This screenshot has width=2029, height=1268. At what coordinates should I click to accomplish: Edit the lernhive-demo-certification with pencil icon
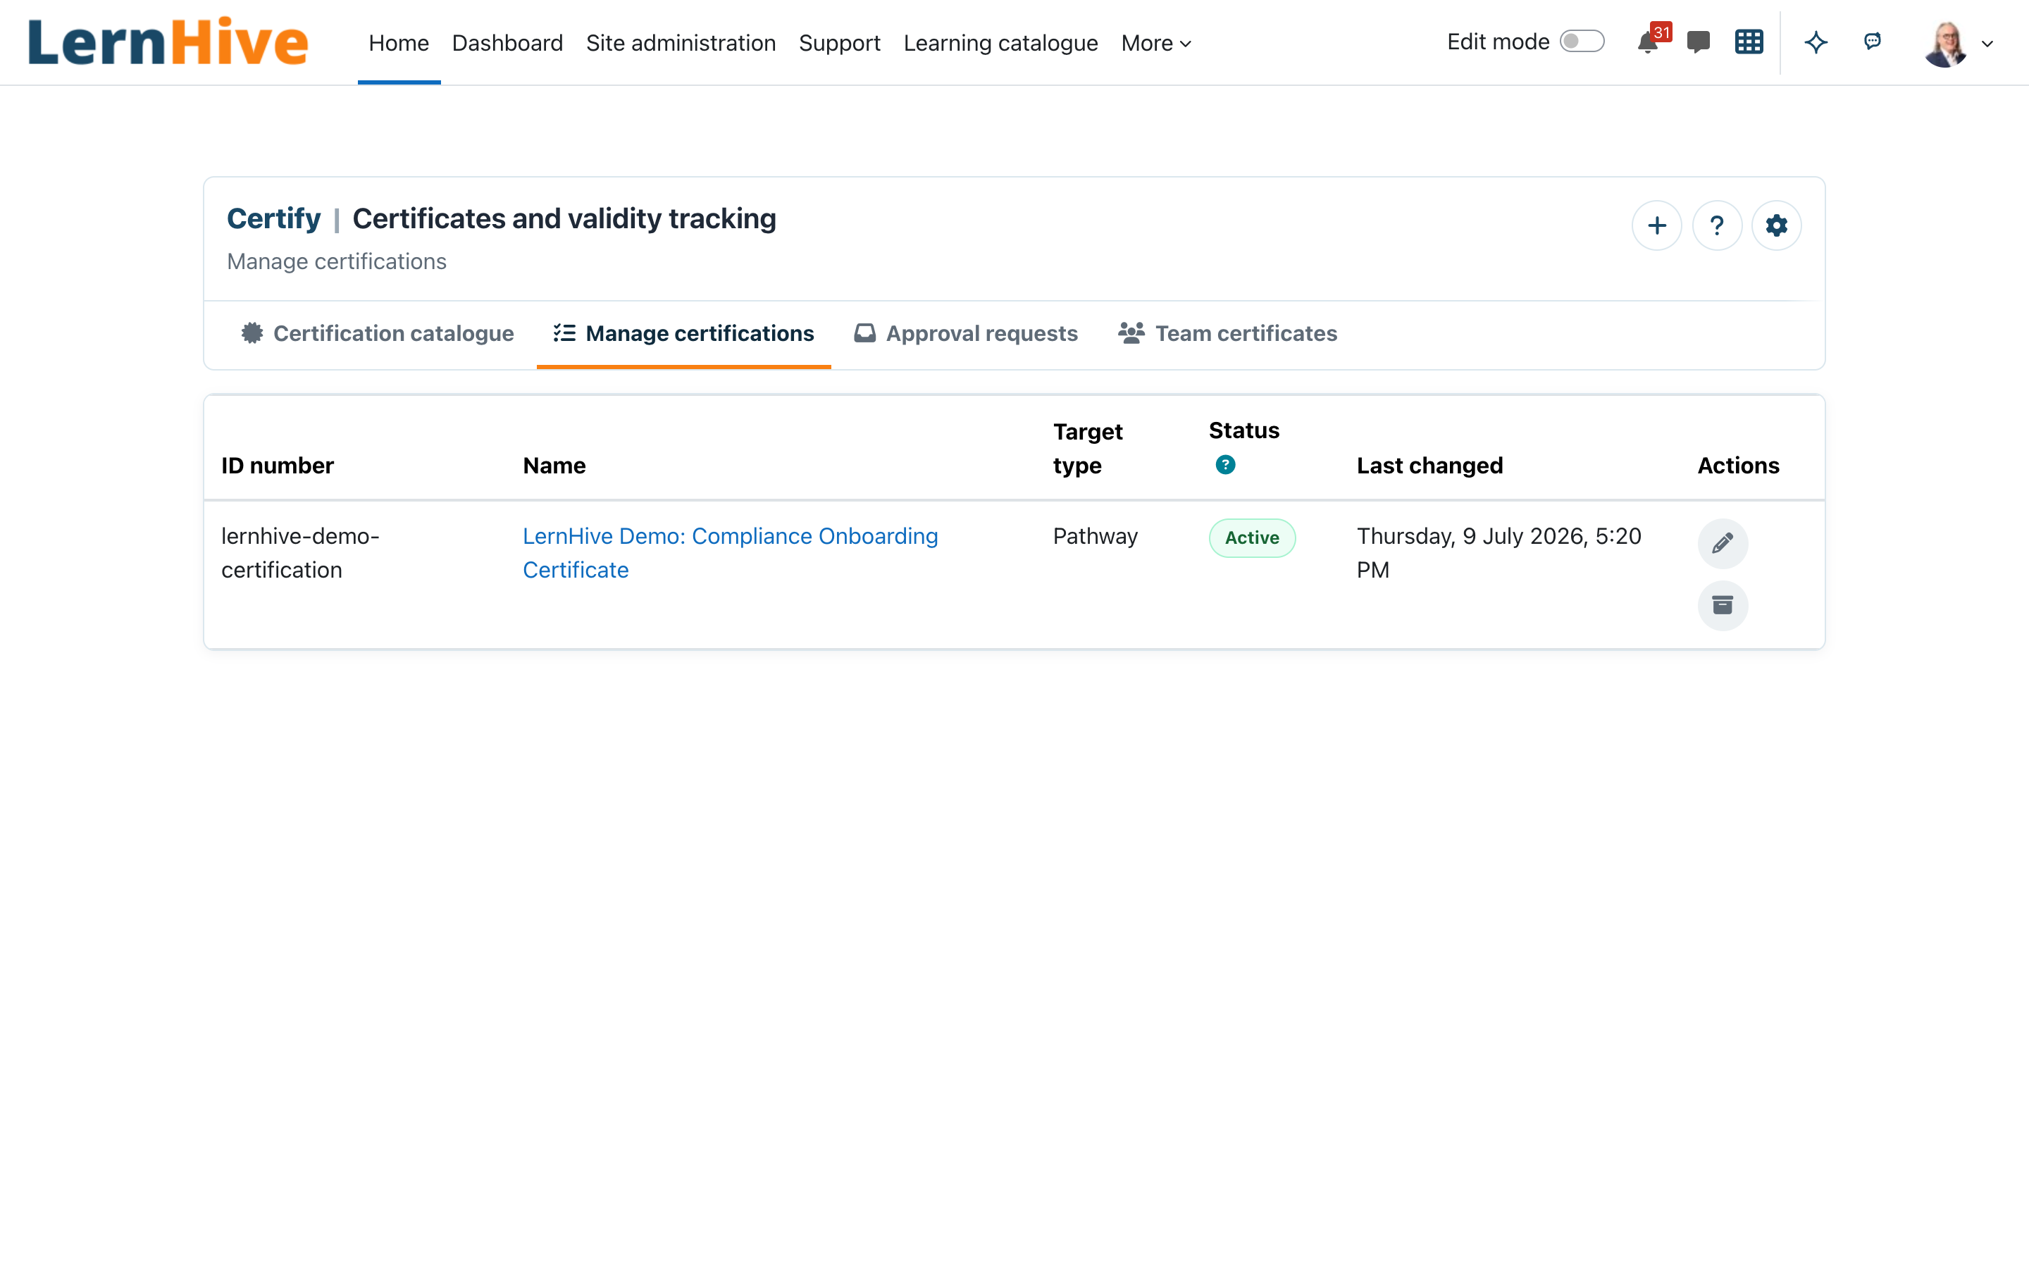[1722, 543]
